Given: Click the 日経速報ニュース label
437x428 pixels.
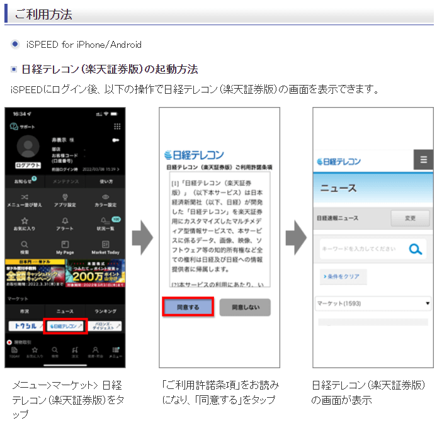Looking at the screenshot, I should point(338,218).
